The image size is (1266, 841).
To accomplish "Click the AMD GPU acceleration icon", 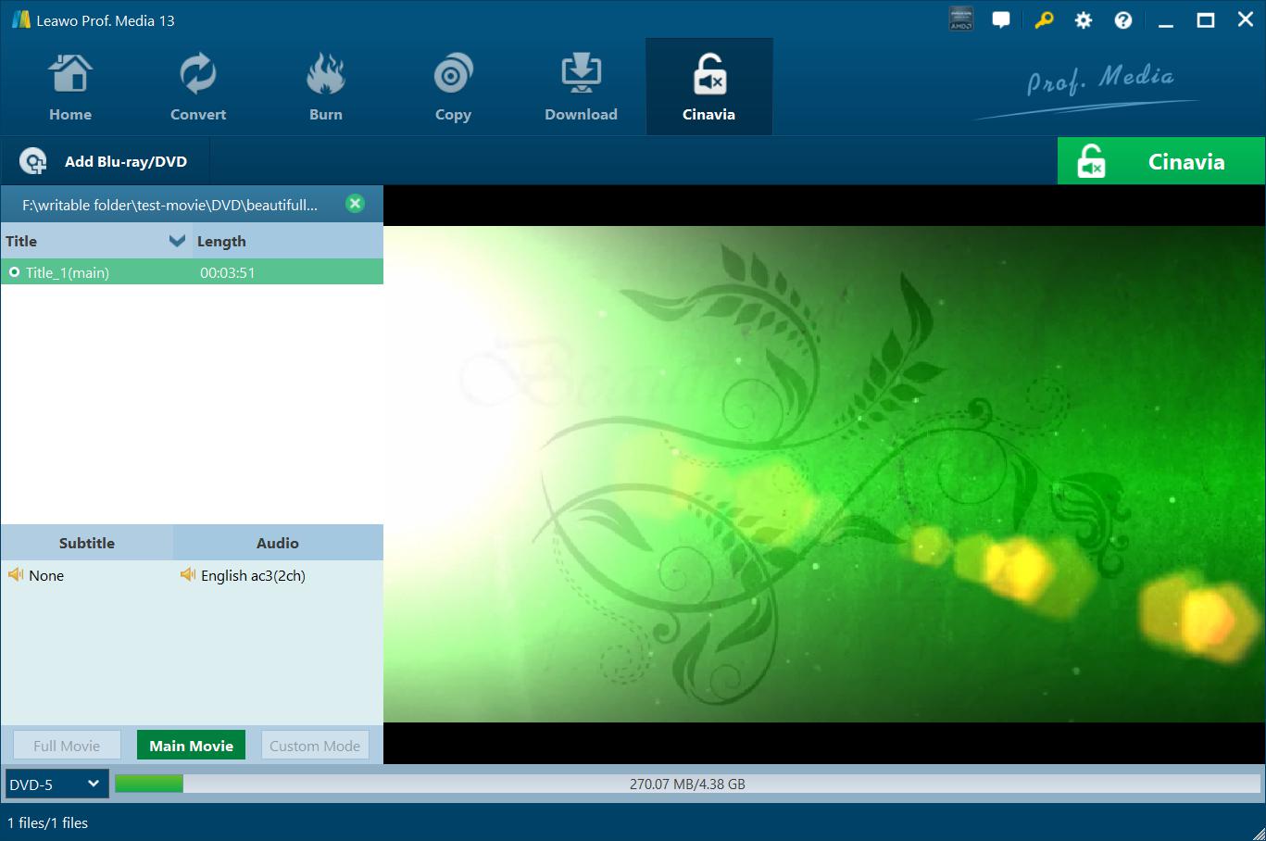I will tap(961, 19).
